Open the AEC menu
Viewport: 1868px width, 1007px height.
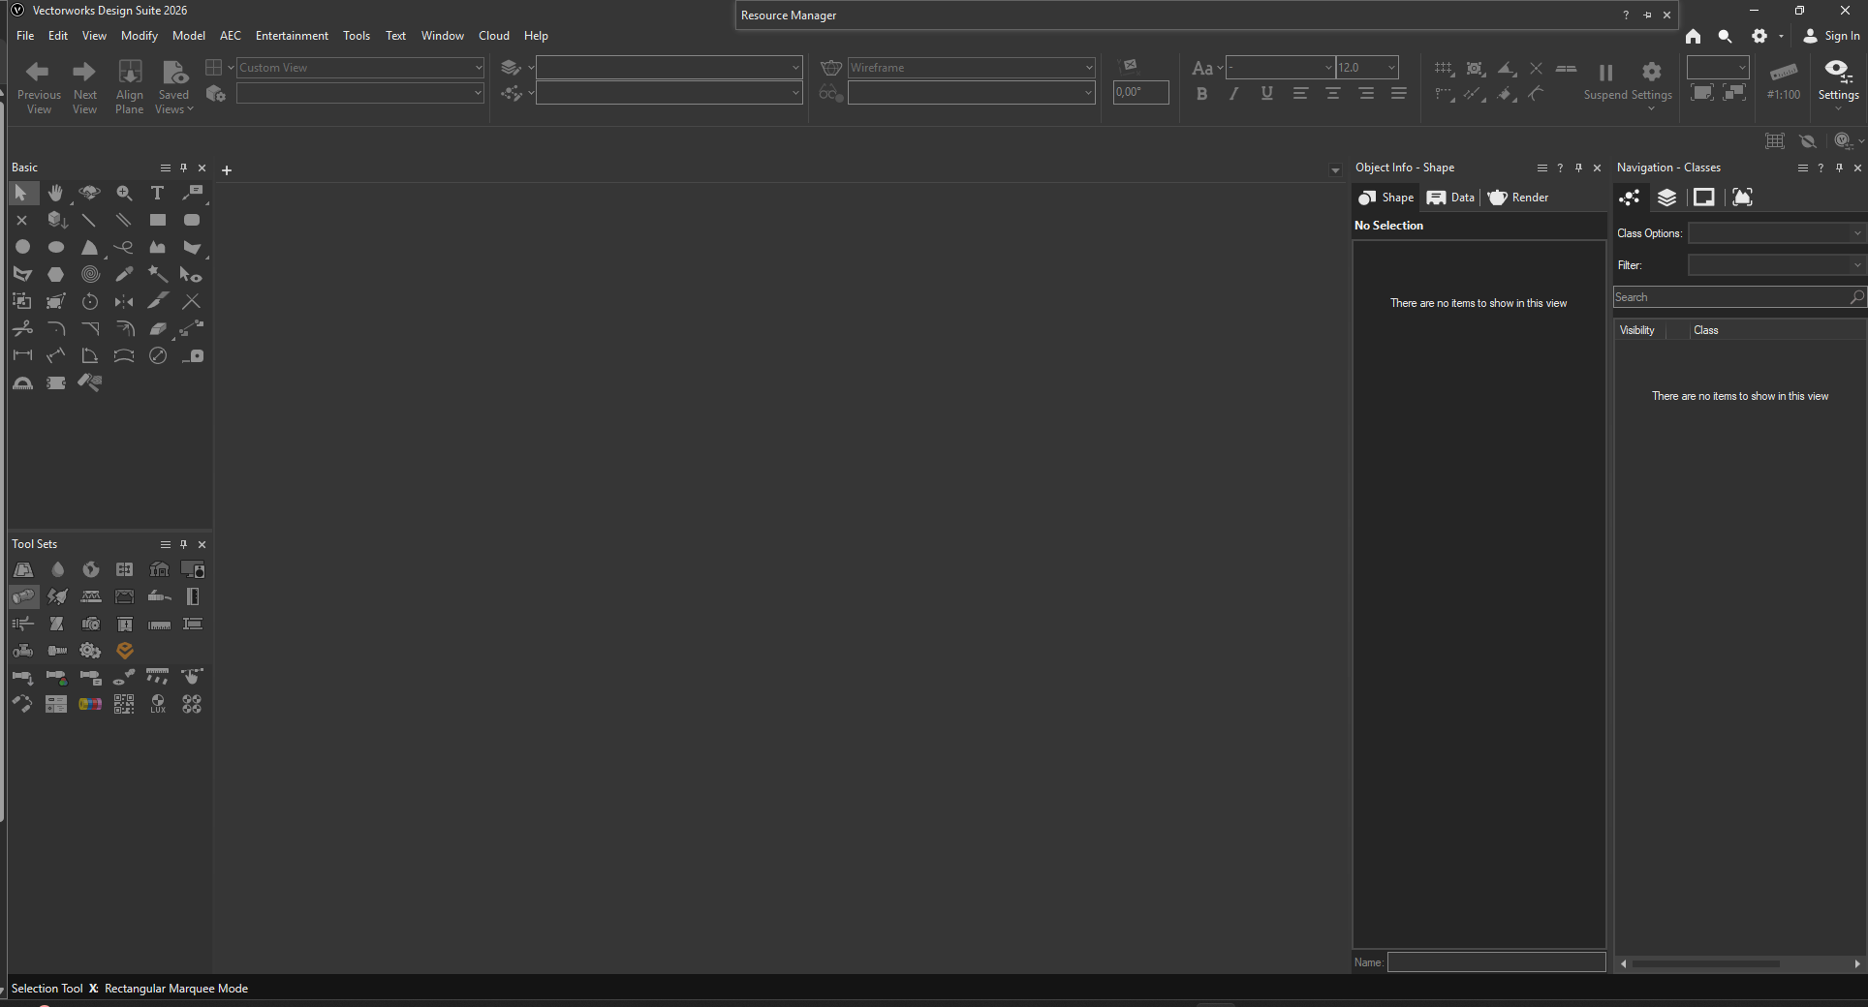[231, 36]
